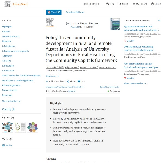
Task: Open Journals & Books menu
Action: [x=91, y=4]
